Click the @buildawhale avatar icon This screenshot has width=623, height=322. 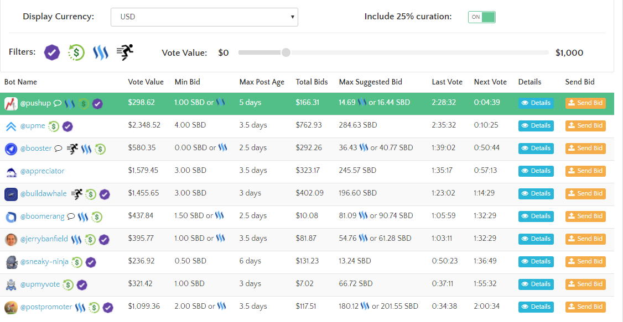point(11,194)
